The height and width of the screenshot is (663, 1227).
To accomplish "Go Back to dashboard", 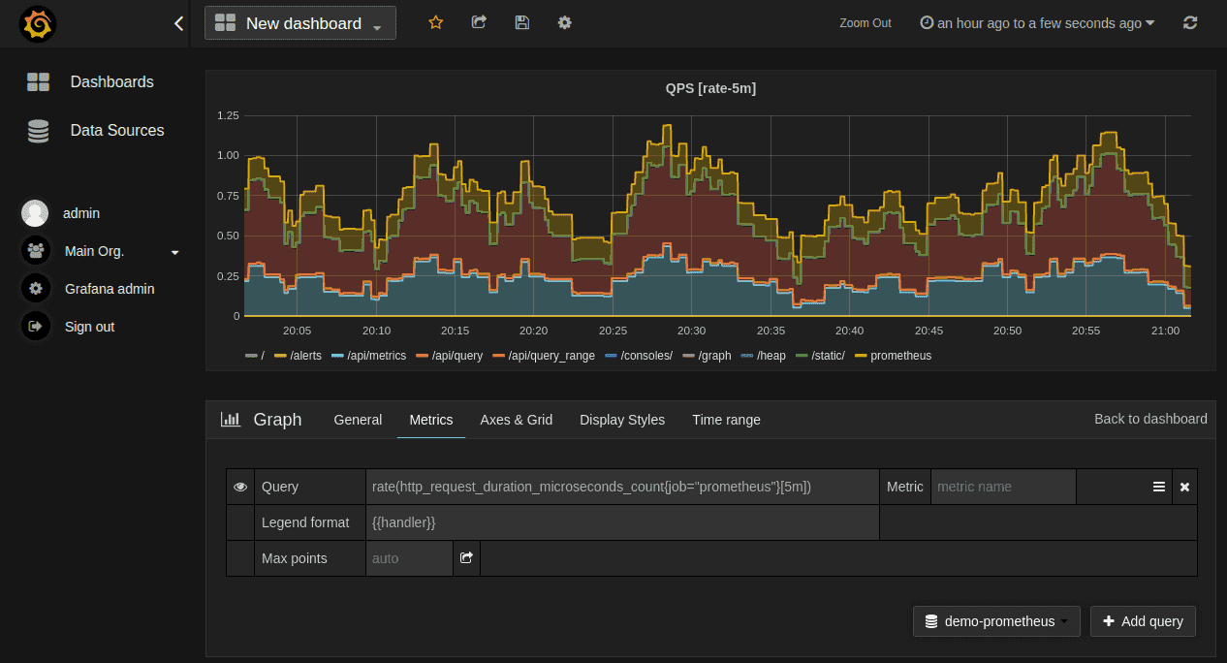I will 1150,420.
